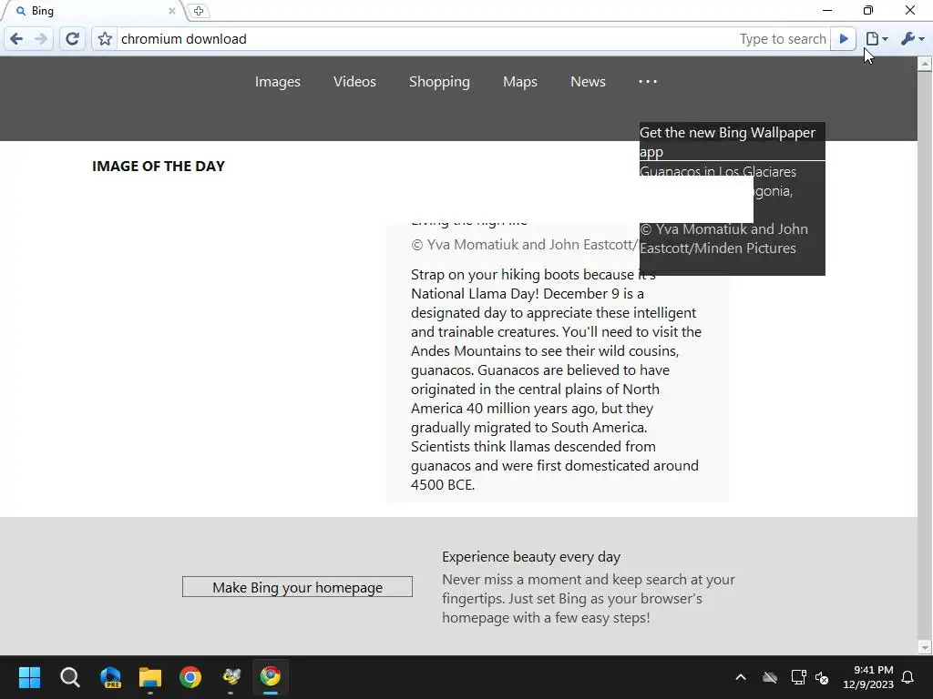Open the page menu dropdown
The height and width of the screenshot is (699, 933).
877,39
